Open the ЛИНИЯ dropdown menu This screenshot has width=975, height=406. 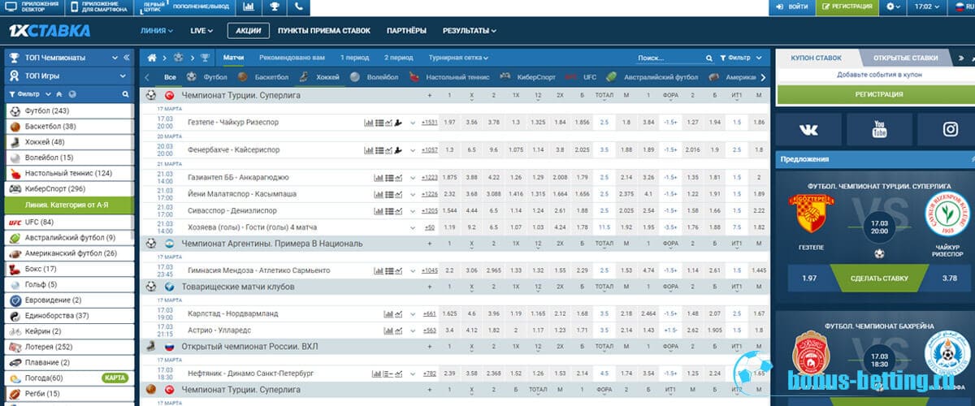[157, 31]
